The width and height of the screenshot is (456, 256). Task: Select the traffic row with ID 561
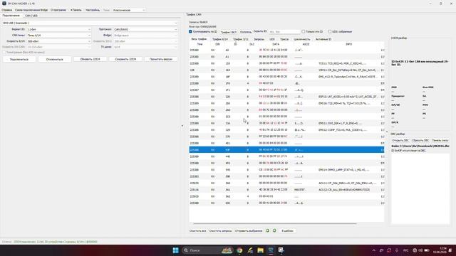286,190
